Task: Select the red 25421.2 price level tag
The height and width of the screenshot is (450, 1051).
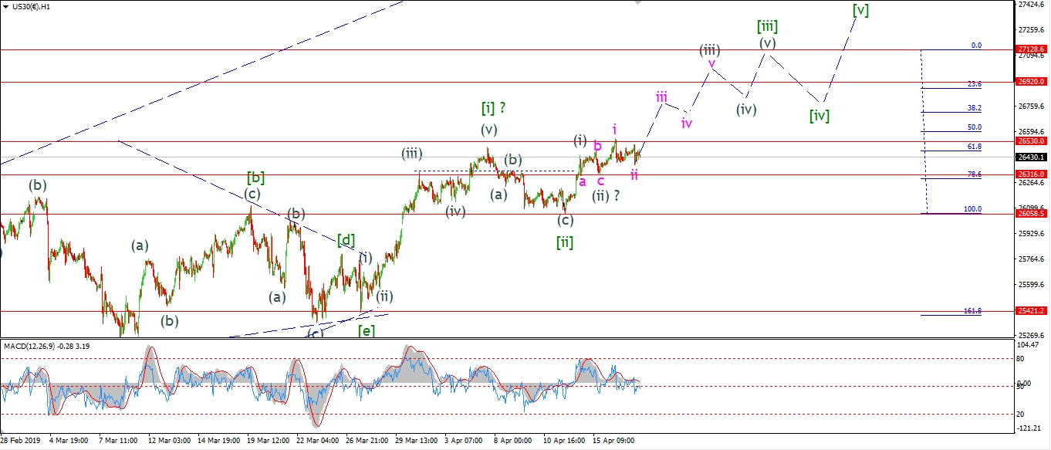Action: [1031, 311]
